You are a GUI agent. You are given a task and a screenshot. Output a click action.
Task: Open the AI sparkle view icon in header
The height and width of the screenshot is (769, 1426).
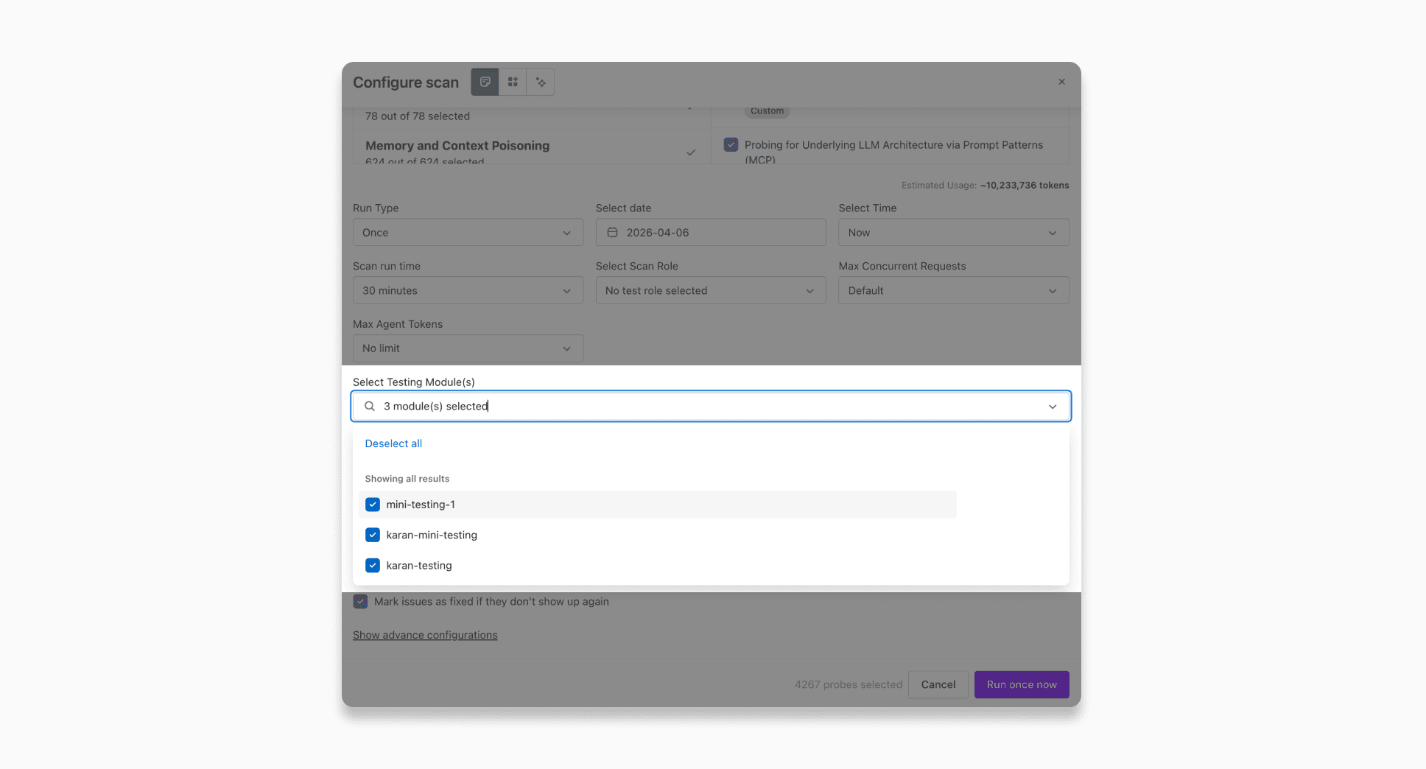(x=541, y=82)
